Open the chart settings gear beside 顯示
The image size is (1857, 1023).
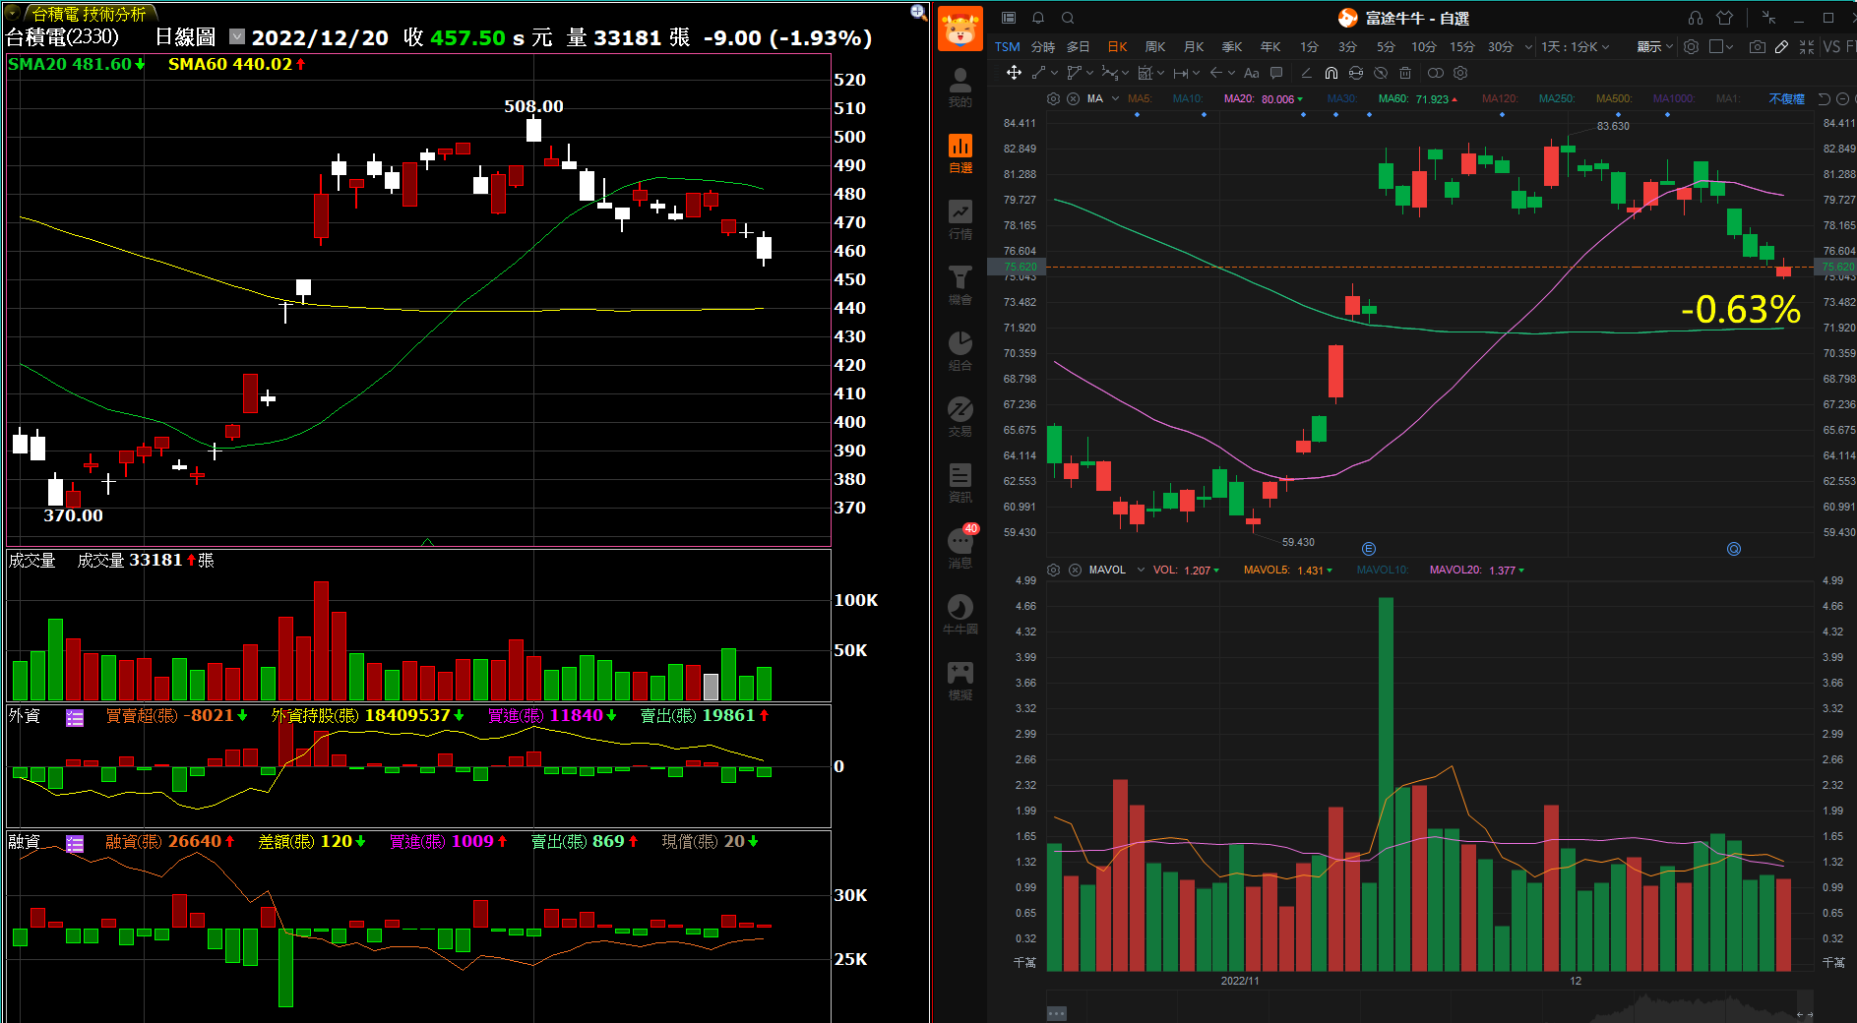[1691, 46]
